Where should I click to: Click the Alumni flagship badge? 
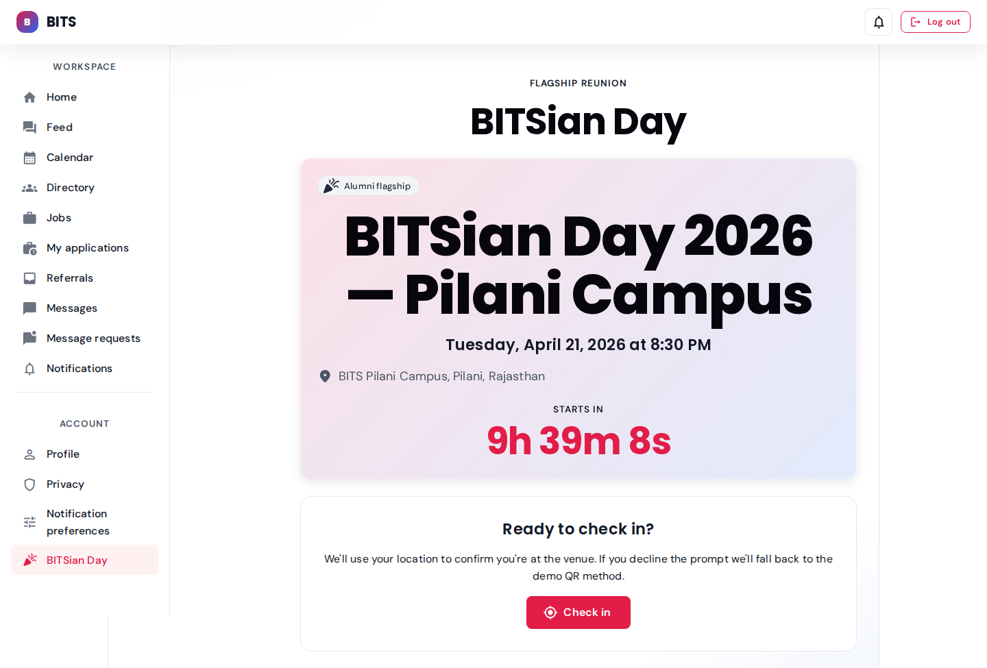369,186
